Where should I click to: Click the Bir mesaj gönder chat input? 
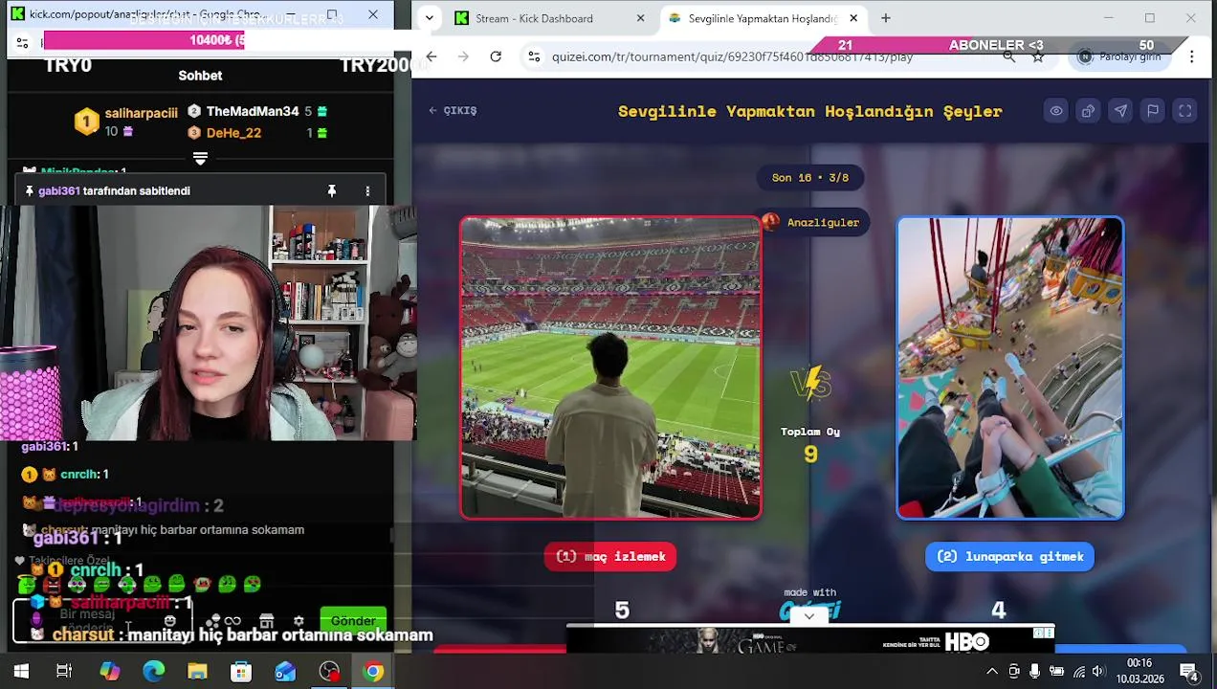click(100, 621)
